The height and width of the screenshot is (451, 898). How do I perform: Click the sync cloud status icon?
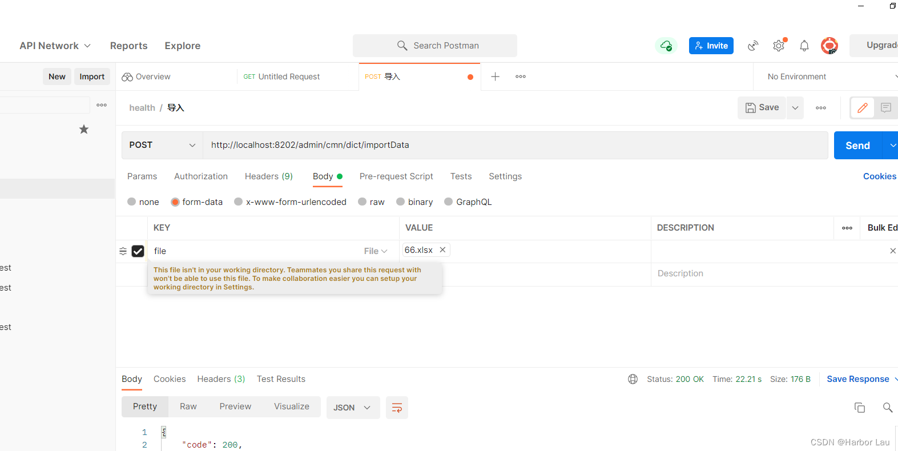[666, 46]
